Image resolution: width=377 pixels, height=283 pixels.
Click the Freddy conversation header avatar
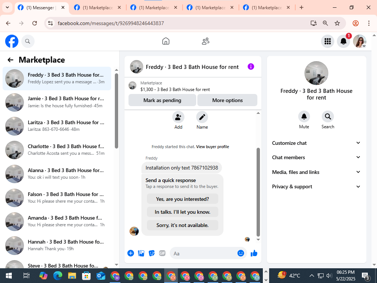(x=137, y=67)
